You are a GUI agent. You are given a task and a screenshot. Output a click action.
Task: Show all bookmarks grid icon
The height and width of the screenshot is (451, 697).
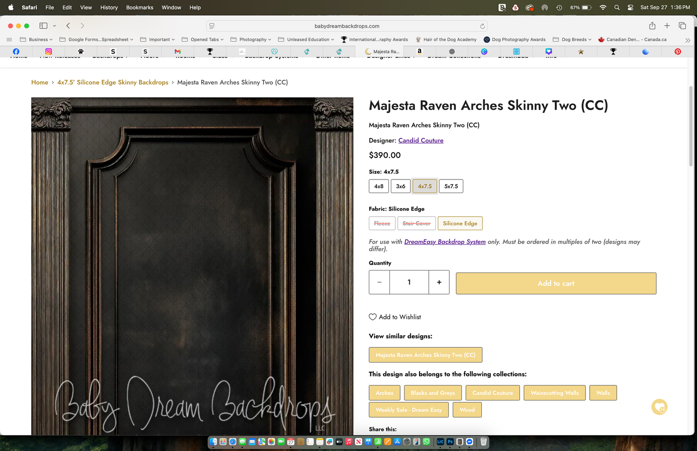click(9, 40)
